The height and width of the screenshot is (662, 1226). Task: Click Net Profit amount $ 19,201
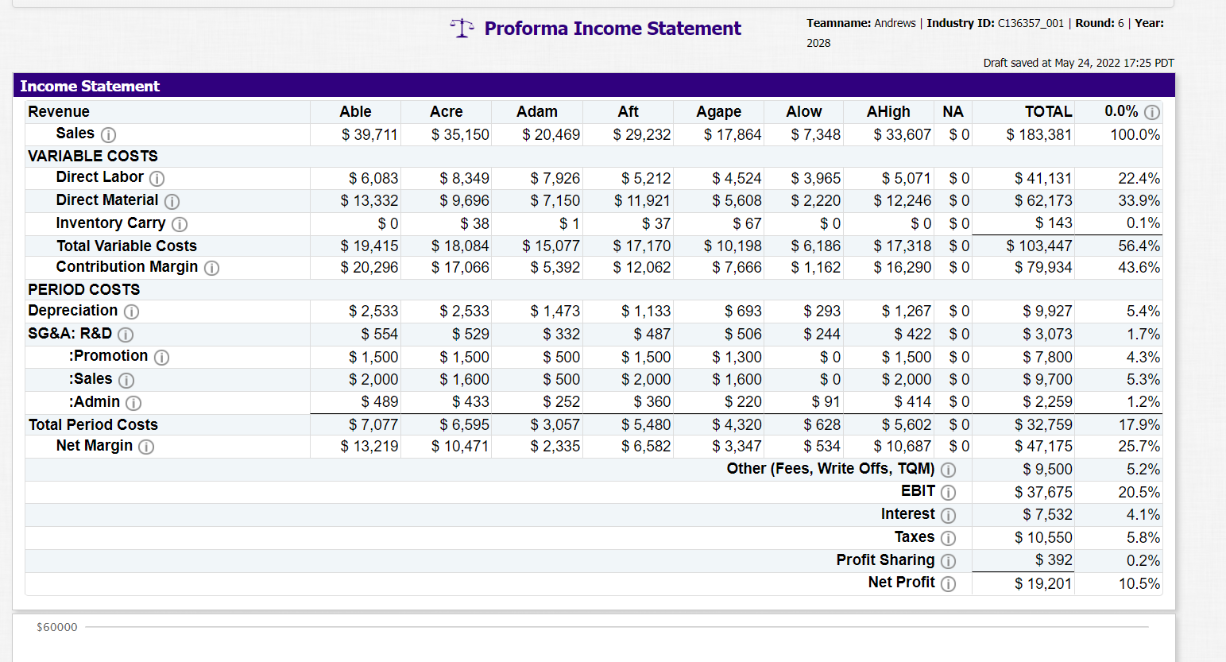(x=1043, y=583)
